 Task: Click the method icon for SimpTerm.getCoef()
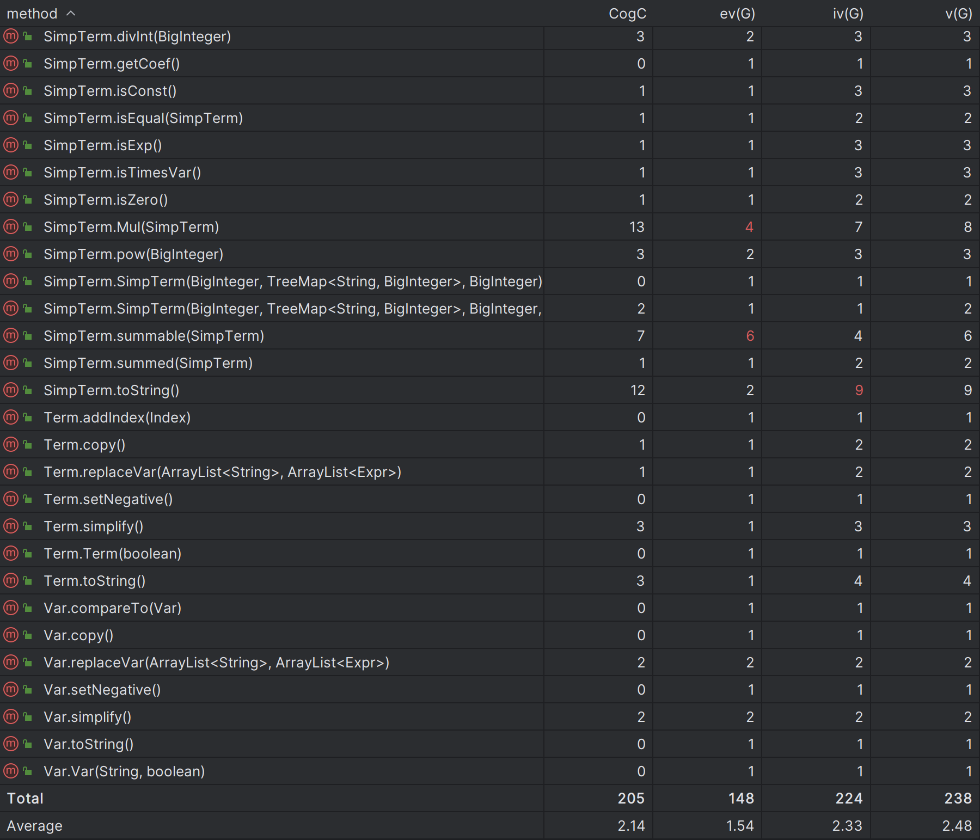coord(11,64)
